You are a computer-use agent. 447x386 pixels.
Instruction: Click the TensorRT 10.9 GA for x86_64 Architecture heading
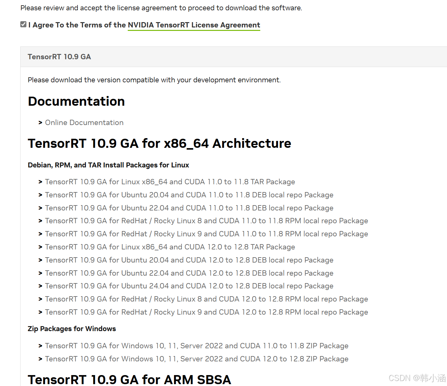click(160, 143)
